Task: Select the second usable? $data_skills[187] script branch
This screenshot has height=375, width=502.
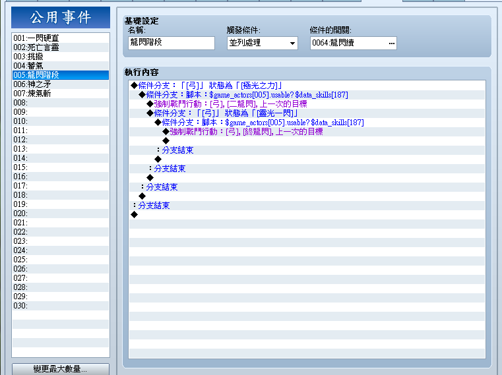Action: (307, 123)
